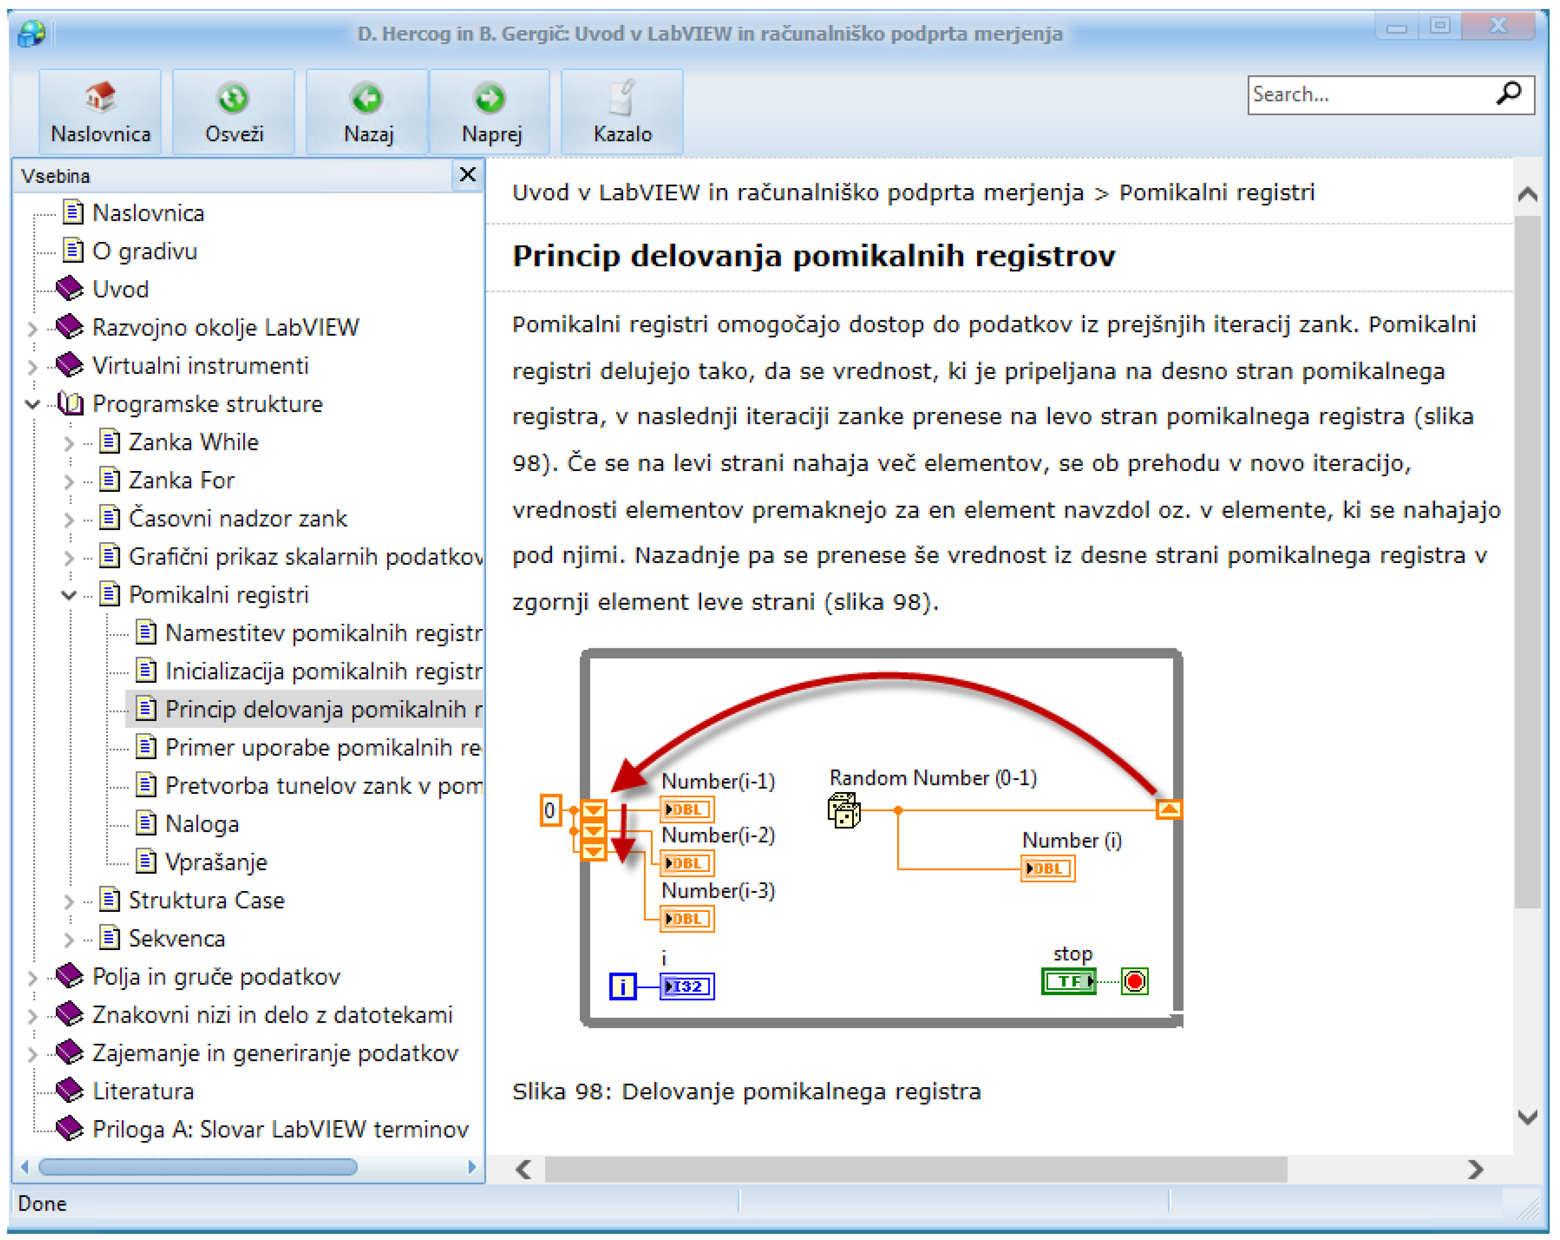Click the Zanka For page icon
1560x1240 pixels.
coord(109,479)
